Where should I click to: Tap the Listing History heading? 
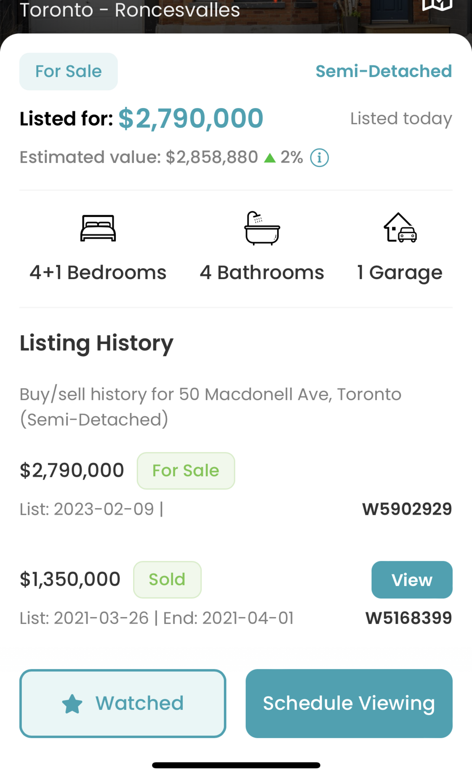tap(96, 343)
